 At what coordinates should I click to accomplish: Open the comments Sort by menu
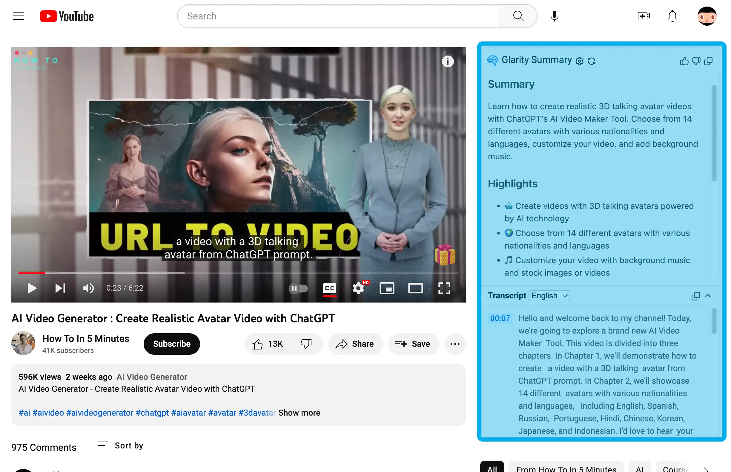120,446
